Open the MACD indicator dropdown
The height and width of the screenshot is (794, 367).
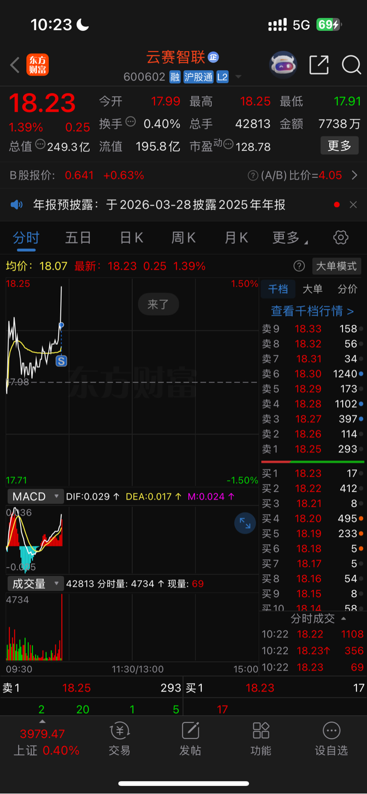[35, 497]
